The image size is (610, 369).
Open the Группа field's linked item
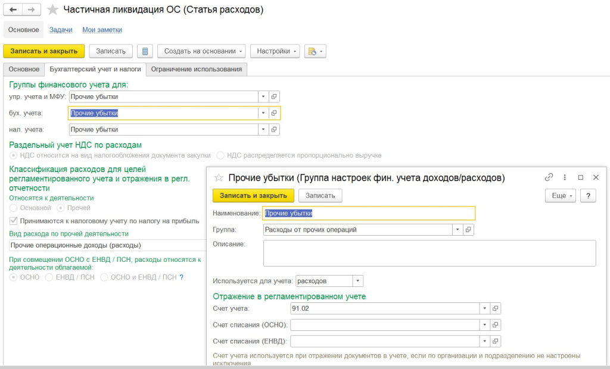[468, 229]
